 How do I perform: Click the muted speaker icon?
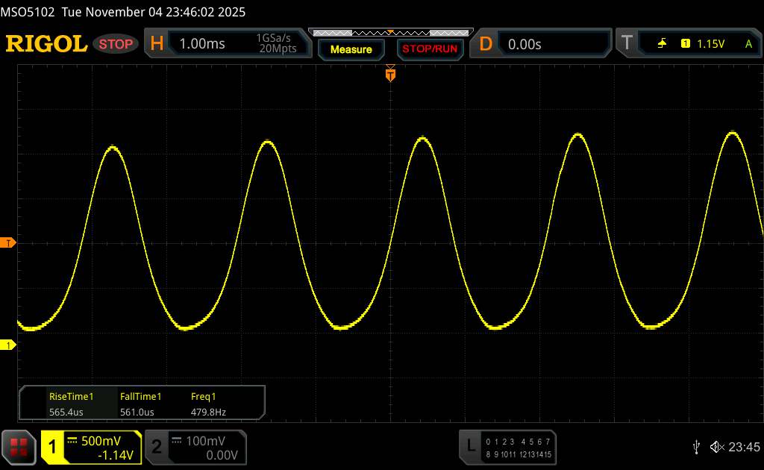[716, 446]
